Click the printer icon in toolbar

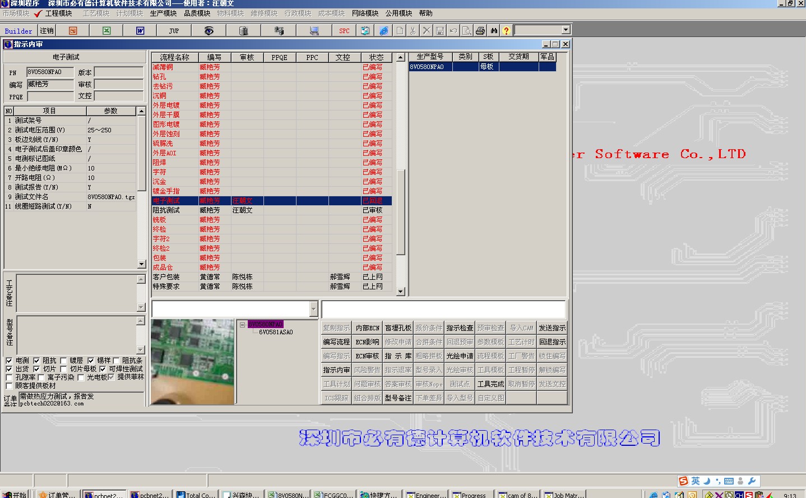[480, 31]
